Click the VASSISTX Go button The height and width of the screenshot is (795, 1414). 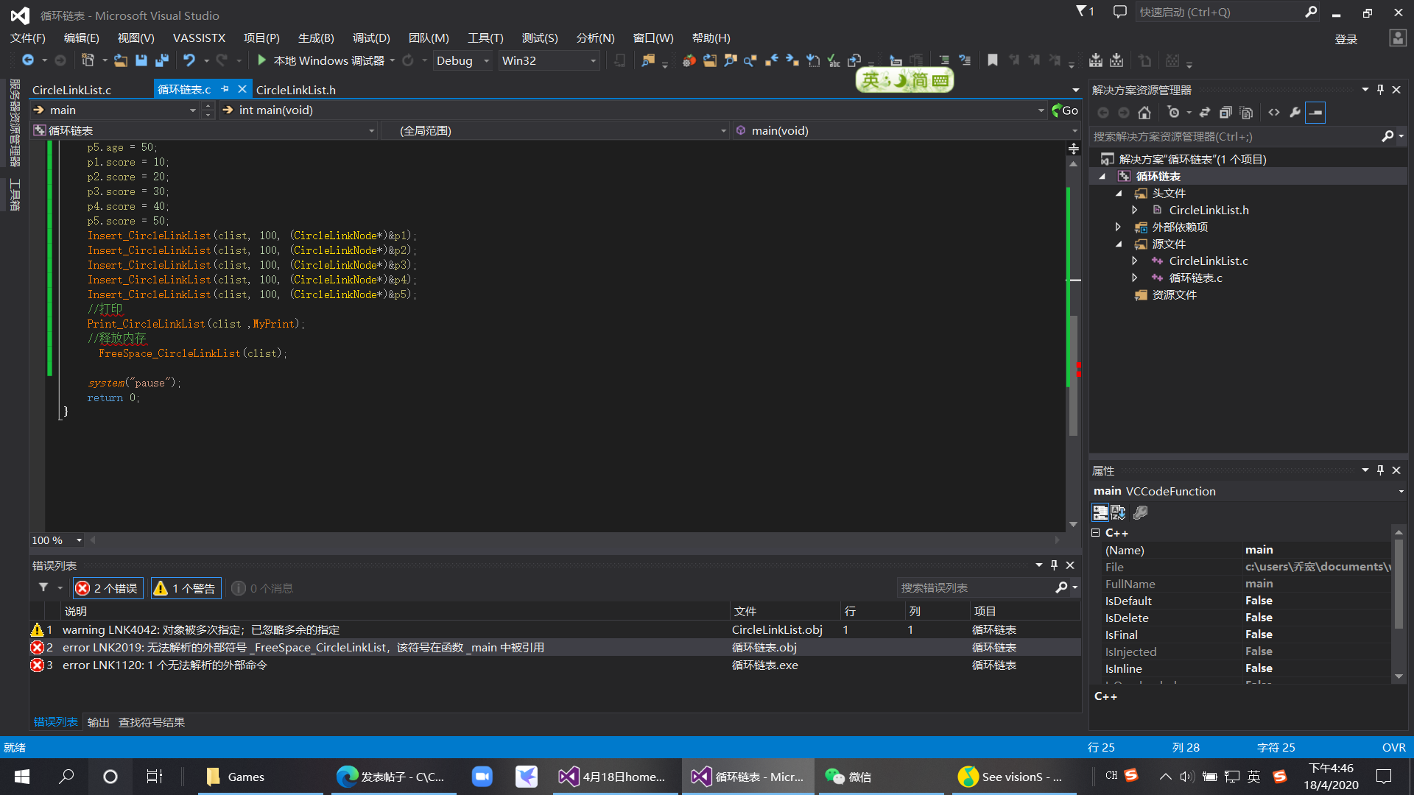coord(1065,110)
